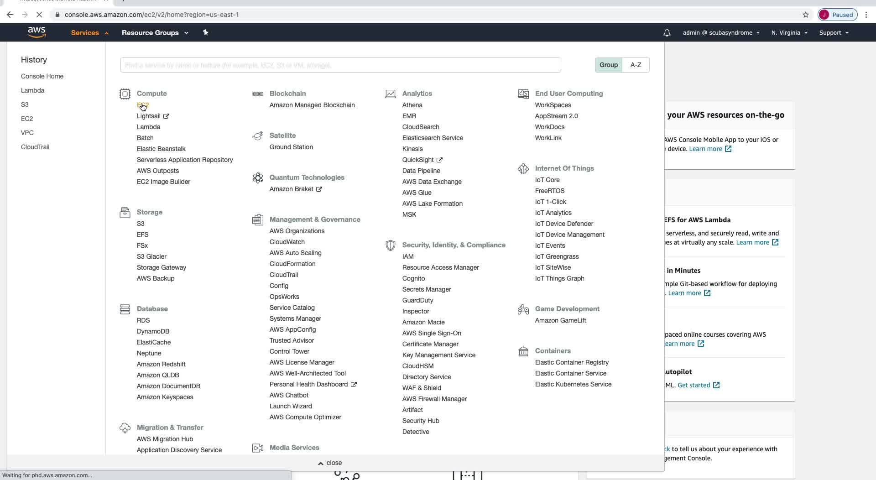Expand the Resource Groups dropdown
The width and height of the screenshot is (876, 480).
click(155, 33)
